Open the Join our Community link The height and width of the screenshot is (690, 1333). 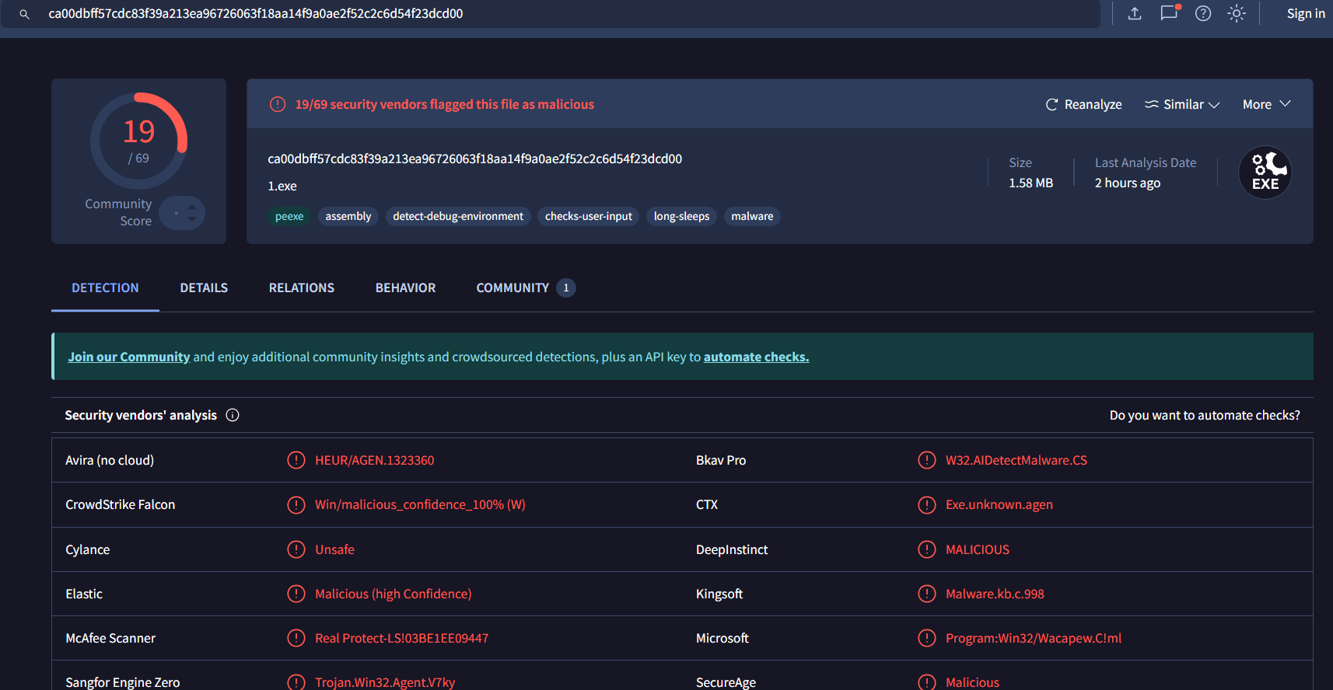click(129, 357)
